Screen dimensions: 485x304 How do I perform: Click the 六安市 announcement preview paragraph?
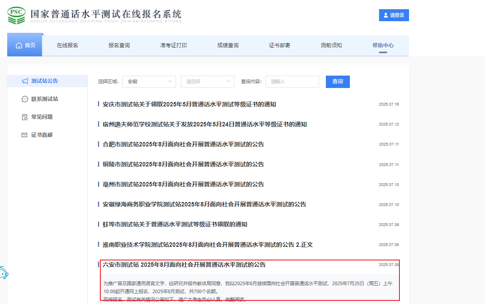point(248,291)
